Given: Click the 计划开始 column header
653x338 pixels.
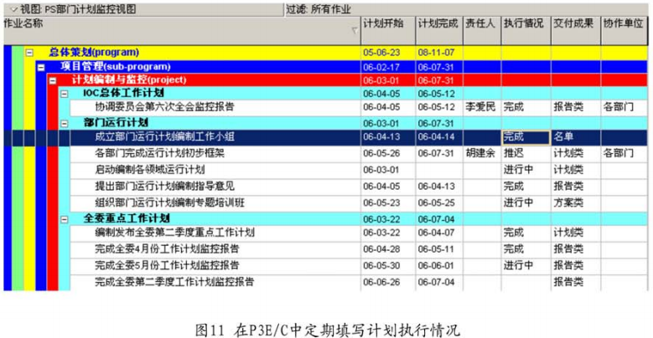Looking at the screenshot, I should (387, 23).
